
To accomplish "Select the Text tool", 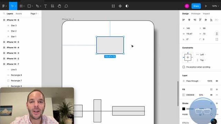I will [x=45, y=6].
